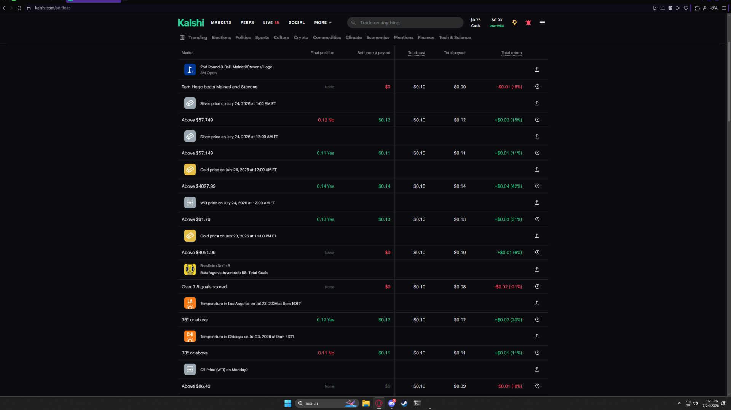
Task: Click the Trade on anything search field
Action: click(x=405, y=23)
